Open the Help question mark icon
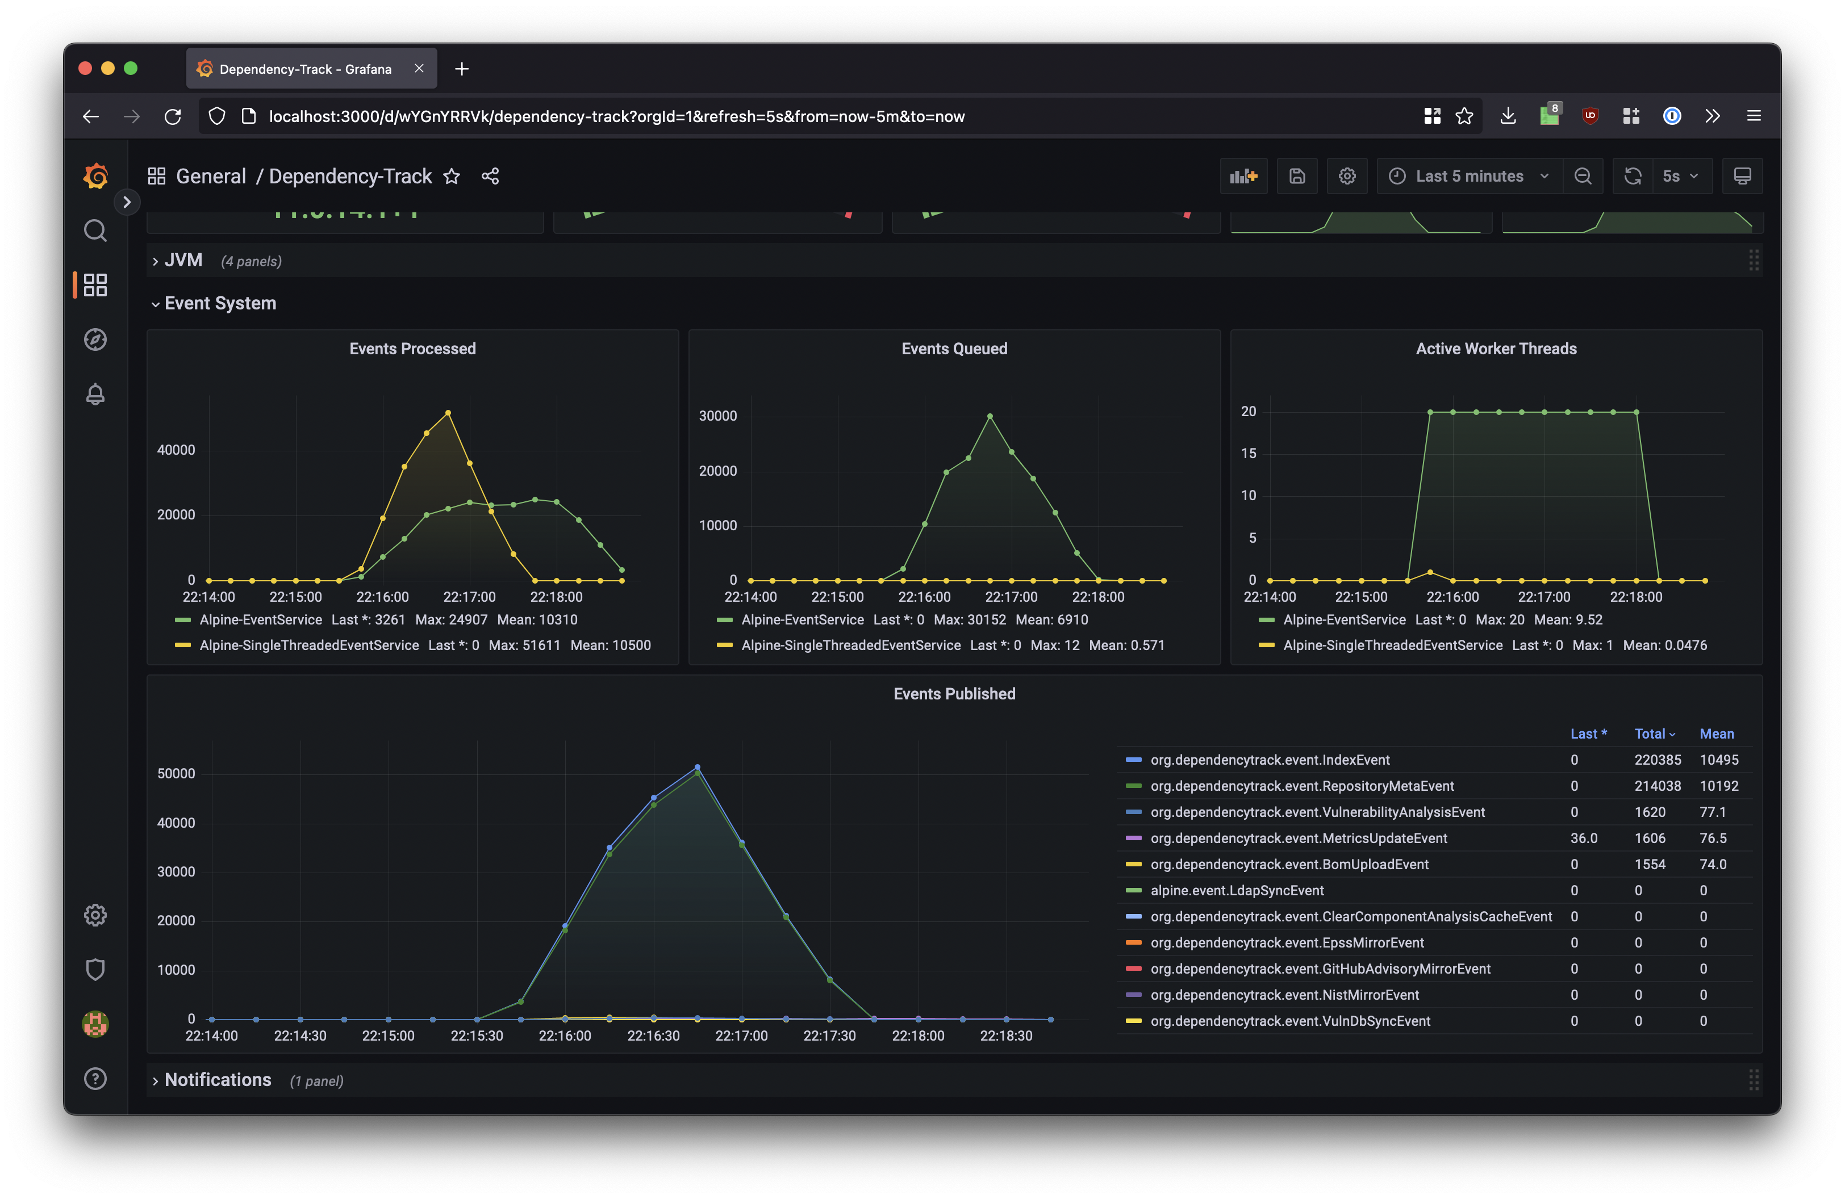The width and height of the screenshot is (1845, 1199). (95, 1079)
